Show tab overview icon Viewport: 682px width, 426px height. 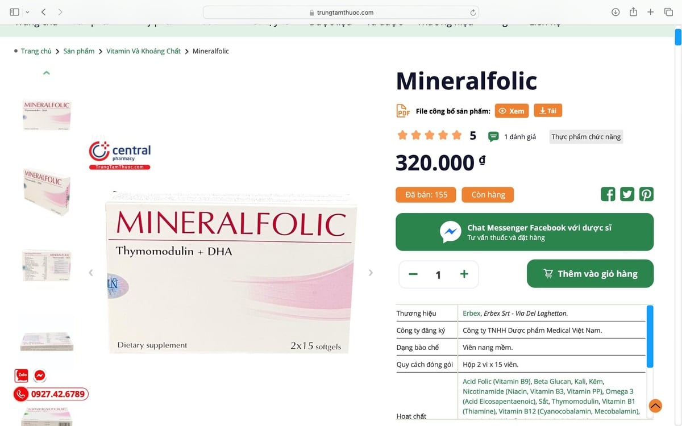pyautogui.click(x=668, y=12)
